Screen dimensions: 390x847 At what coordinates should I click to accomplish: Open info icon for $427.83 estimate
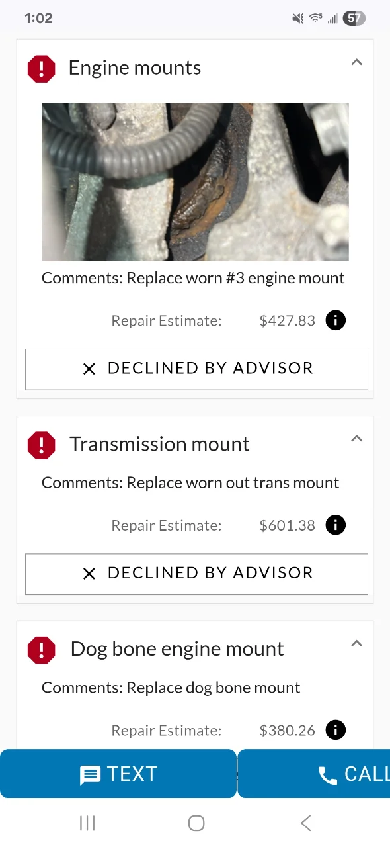point(336,321)
